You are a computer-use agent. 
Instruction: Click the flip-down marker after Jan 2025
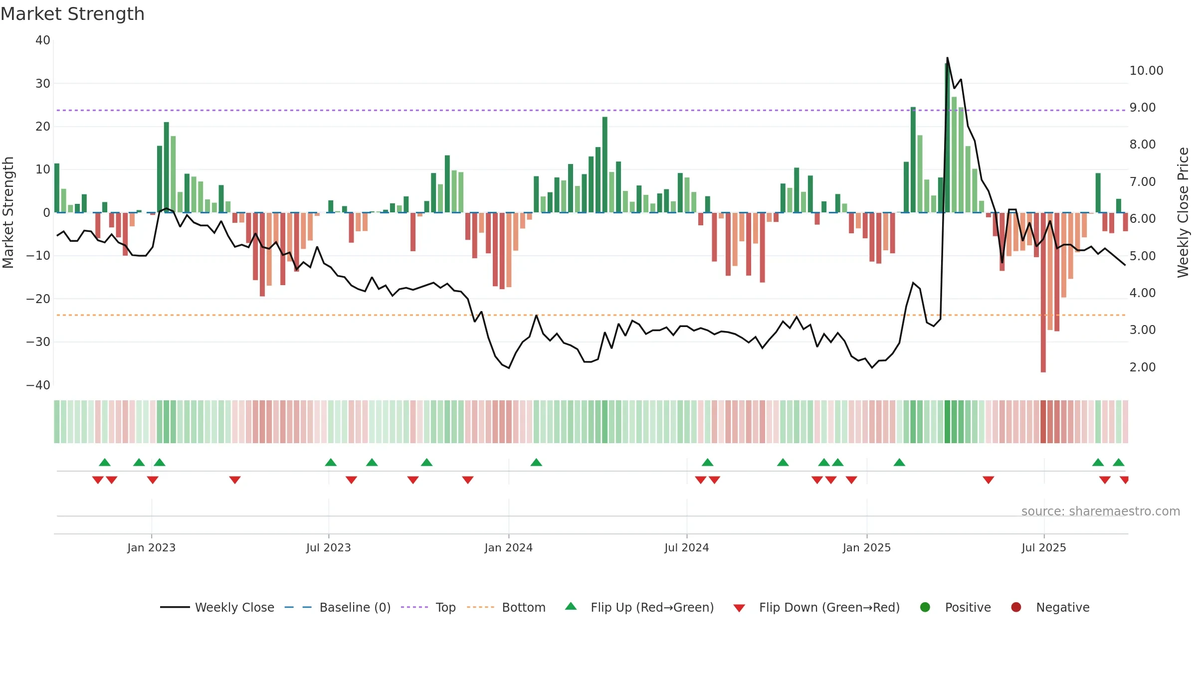coord(989,480)
